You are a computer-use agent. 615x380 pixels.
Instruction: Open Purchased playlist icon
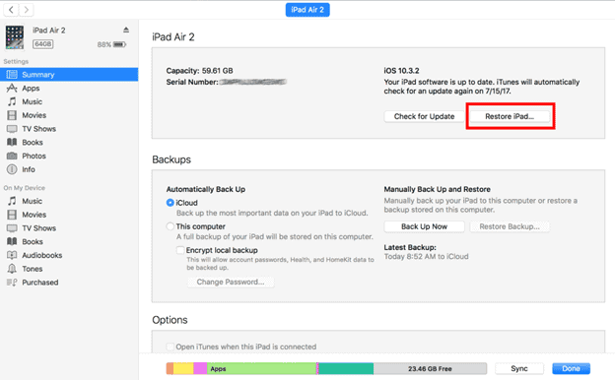[12, 283]
